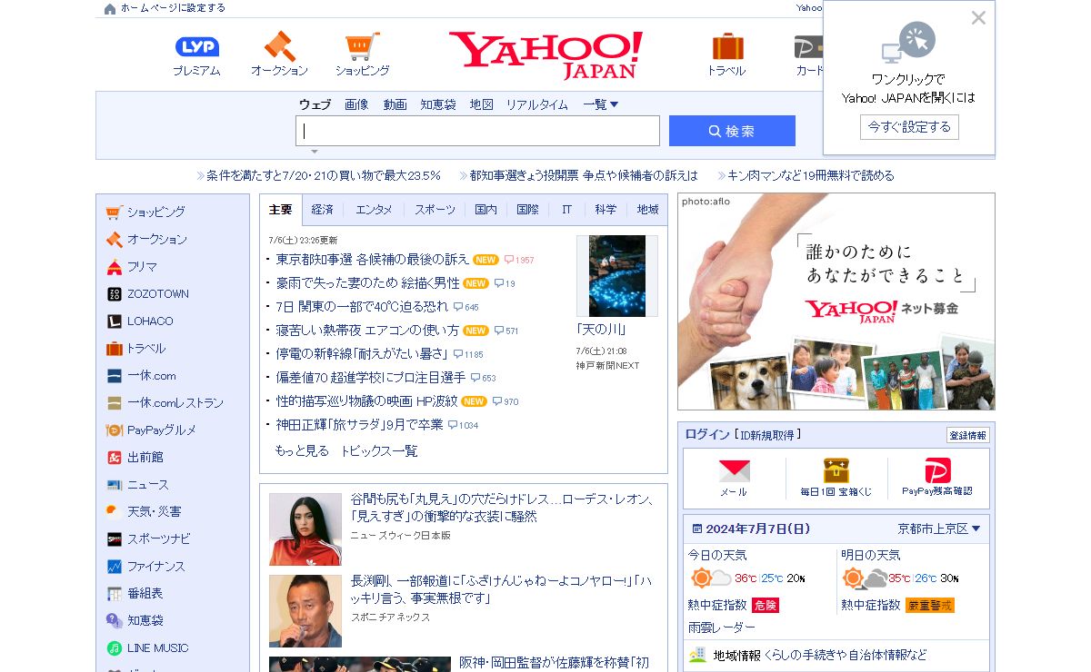Select 画像 search category

356,104
